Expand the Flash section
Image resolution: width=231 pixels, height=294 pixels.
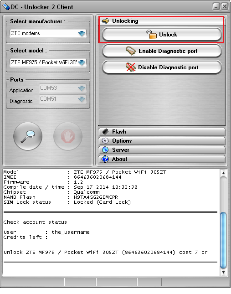pyautogui.click(x=162, y=132)
